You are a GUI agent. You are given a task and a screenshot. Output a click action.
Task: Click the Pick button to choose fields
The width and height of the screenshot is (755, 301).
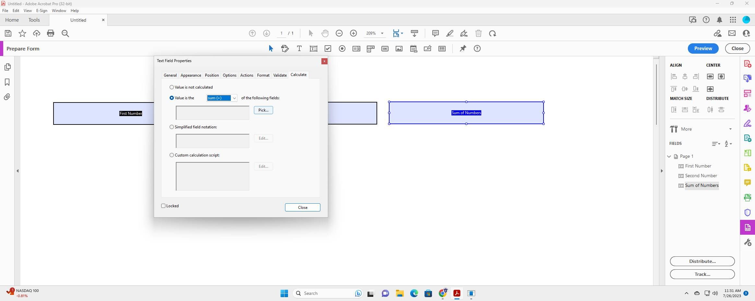(x=263, y=110)
